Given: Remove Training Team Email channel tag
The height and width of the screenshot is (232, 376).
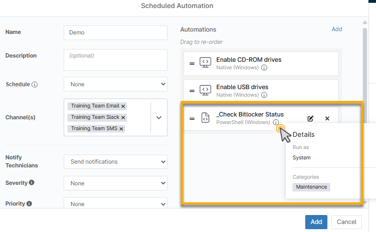Looking at the screenshot, I should pos(124,107).
